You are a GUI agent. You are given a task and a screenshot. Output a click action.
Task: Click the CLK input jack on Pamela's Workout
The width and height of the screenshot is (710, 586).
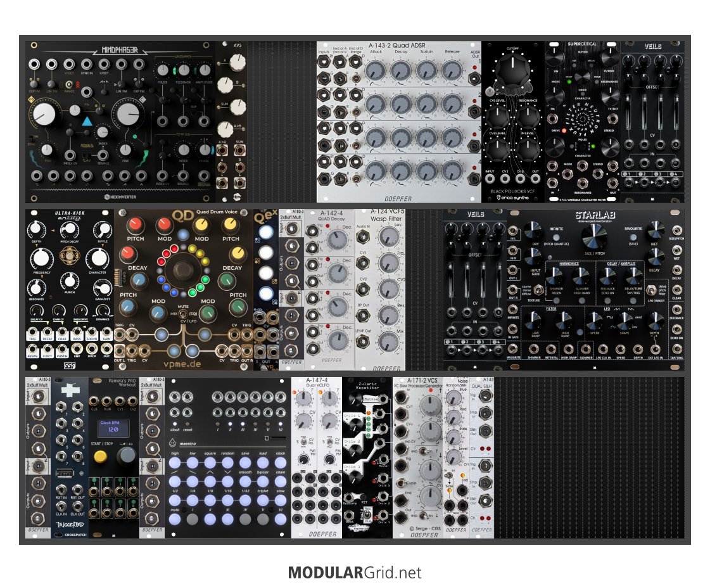(94, 401)
